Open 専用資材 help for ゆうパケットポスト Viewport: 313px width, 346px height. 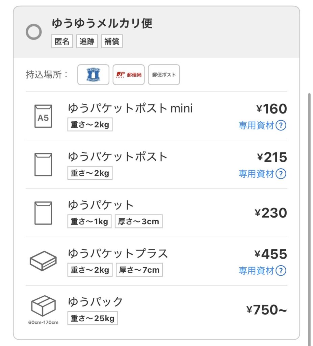click(x=281, y=174)
